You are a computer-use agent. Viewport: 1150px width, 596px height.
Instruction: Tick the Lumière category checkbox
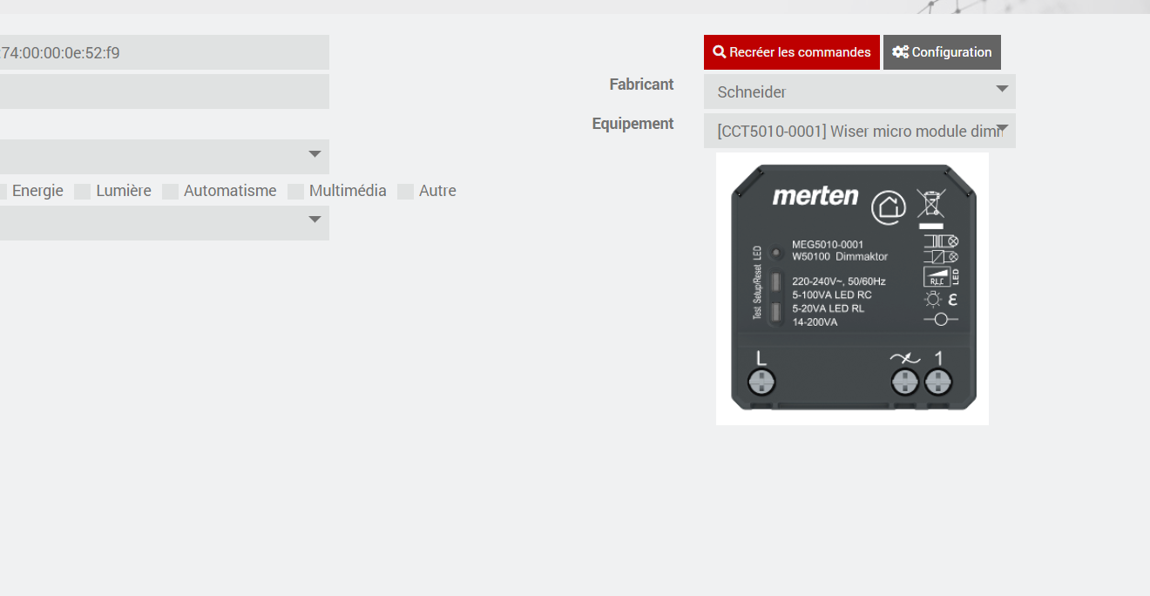(x=83, y=192)
